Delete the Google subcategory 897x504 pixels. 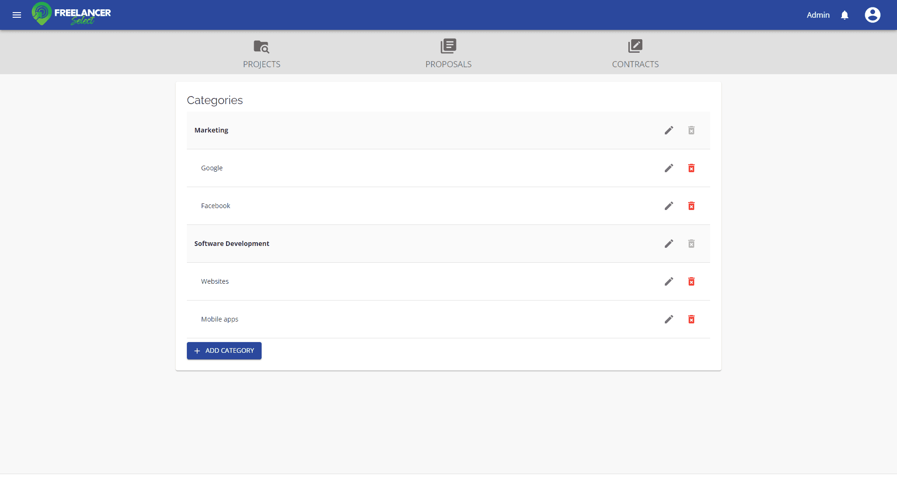pos(691,168)
